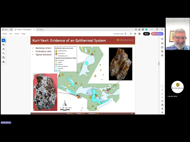Open the AI Assistant button

tap(157, 34)
